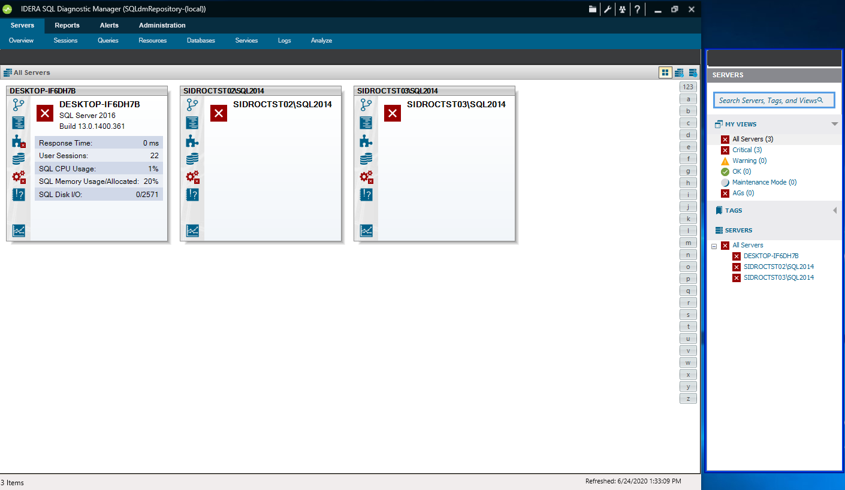
Task: Click the red critical status icon on DESKTOP-IF6DH7B card
Action: click(45, 113)
